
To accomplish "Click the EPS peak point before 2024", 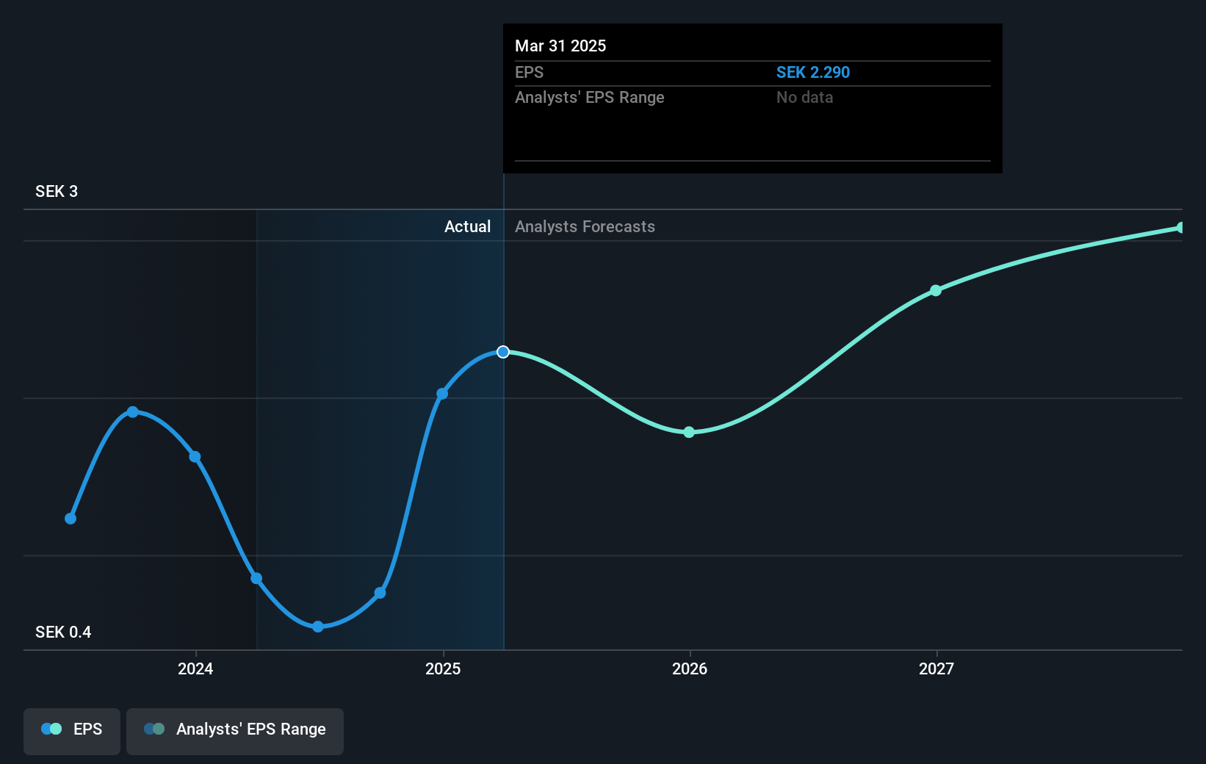I will coord(133,412).
